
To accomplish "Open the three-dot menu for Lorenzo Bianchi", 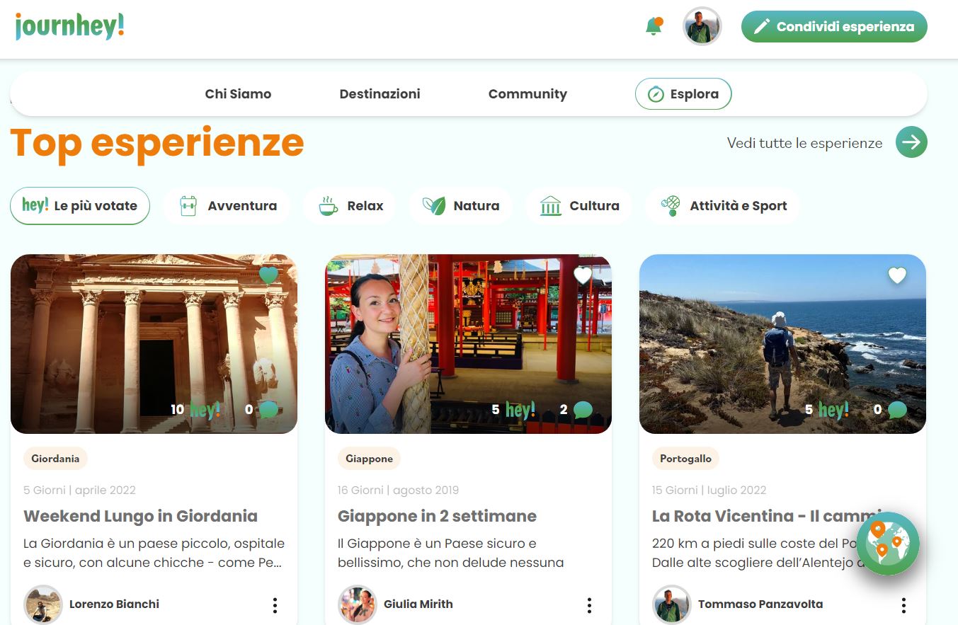I will click(275, 605).
